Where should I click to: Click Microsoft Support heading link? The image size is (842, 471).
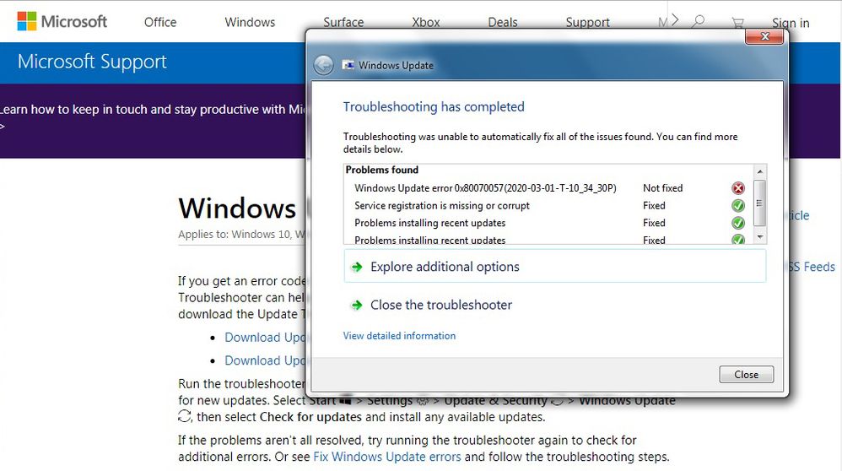point(92,62)
